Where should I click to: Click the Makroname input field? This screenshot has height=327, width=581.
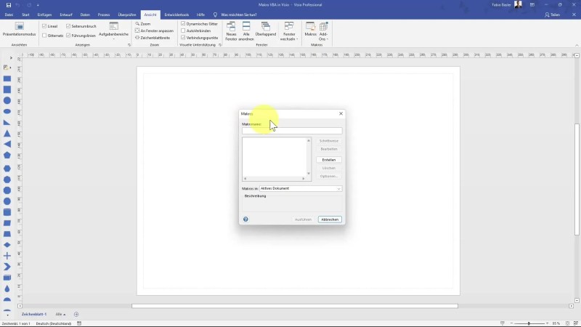(292, 131)
